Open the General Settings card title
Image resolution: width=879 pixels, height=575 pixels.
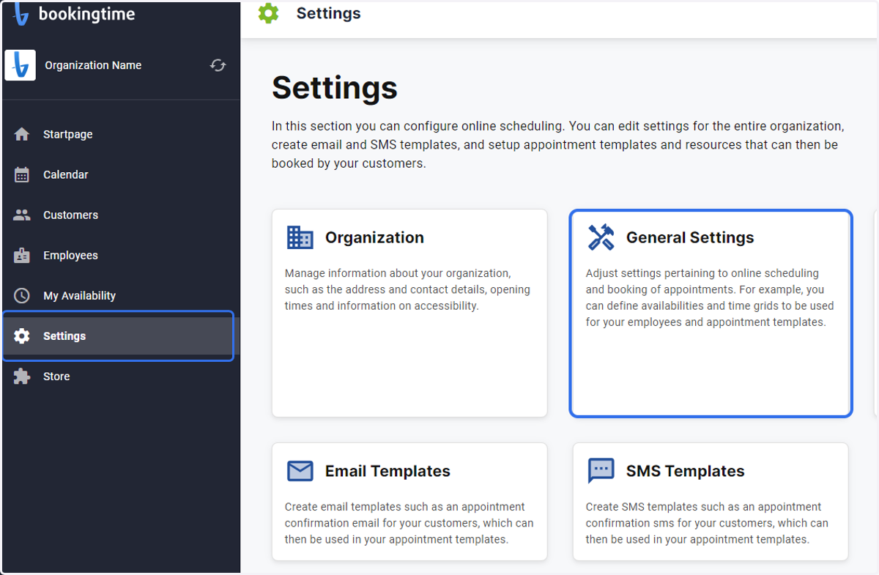[x=690, y=237]
